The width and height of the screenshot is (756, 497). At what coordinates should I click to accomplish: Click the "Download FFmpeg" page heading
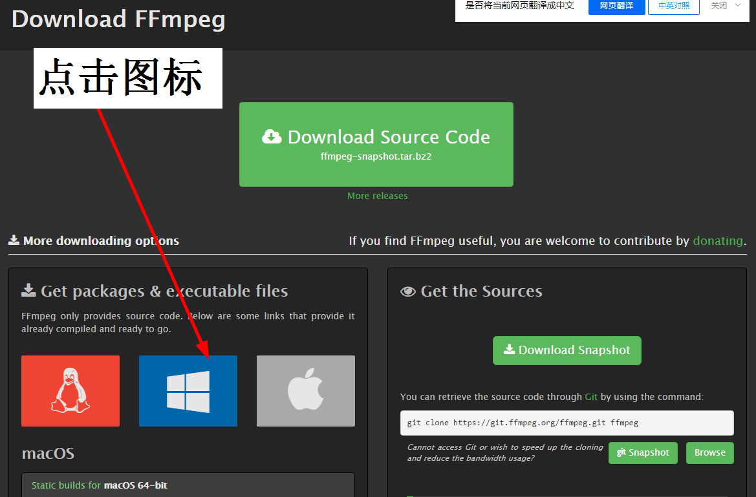118,19
